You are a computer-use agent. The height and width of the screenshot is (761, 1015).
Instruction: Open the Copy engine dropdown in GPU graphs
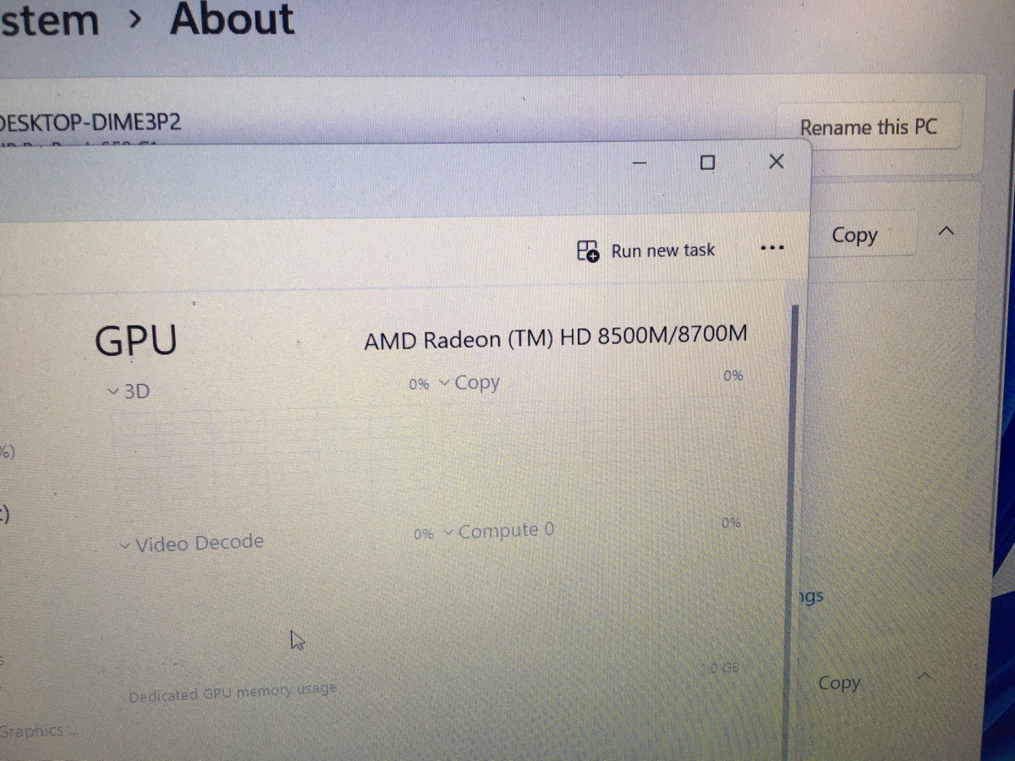(x=469, y=382)
